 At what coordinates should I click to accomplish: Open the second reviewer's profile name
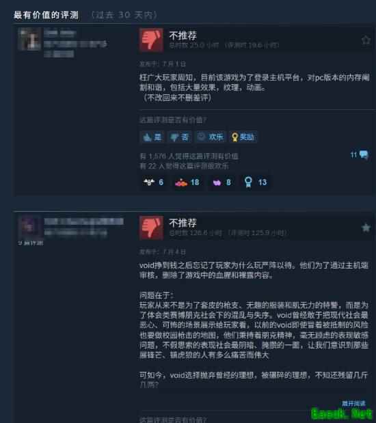tap(83, 221)
